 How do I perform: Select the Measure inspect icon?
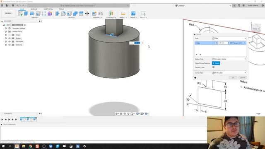tap(123, 14)
